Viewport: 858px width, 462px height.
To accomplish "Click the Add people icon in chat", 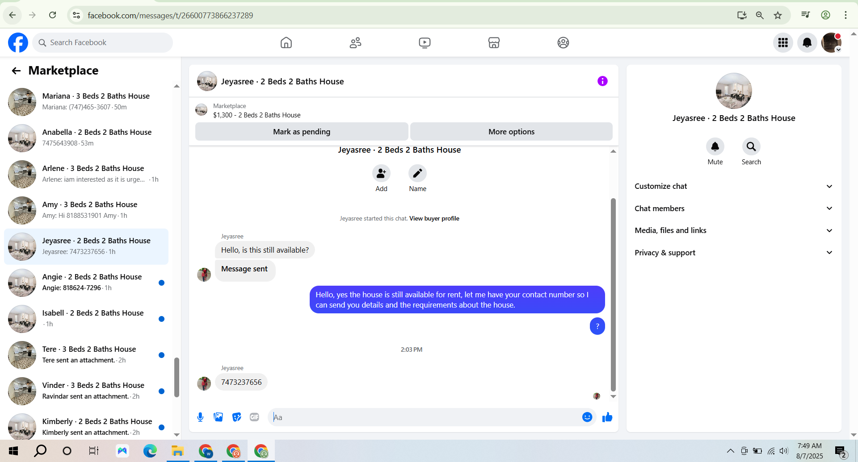I will pos(381,173).
